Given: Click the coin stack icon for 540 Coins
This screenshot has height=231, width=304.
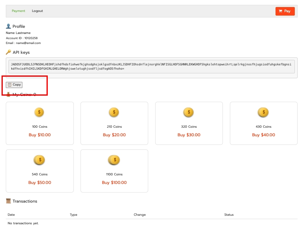Looking at the screenshot, I should tap(39, 160).
